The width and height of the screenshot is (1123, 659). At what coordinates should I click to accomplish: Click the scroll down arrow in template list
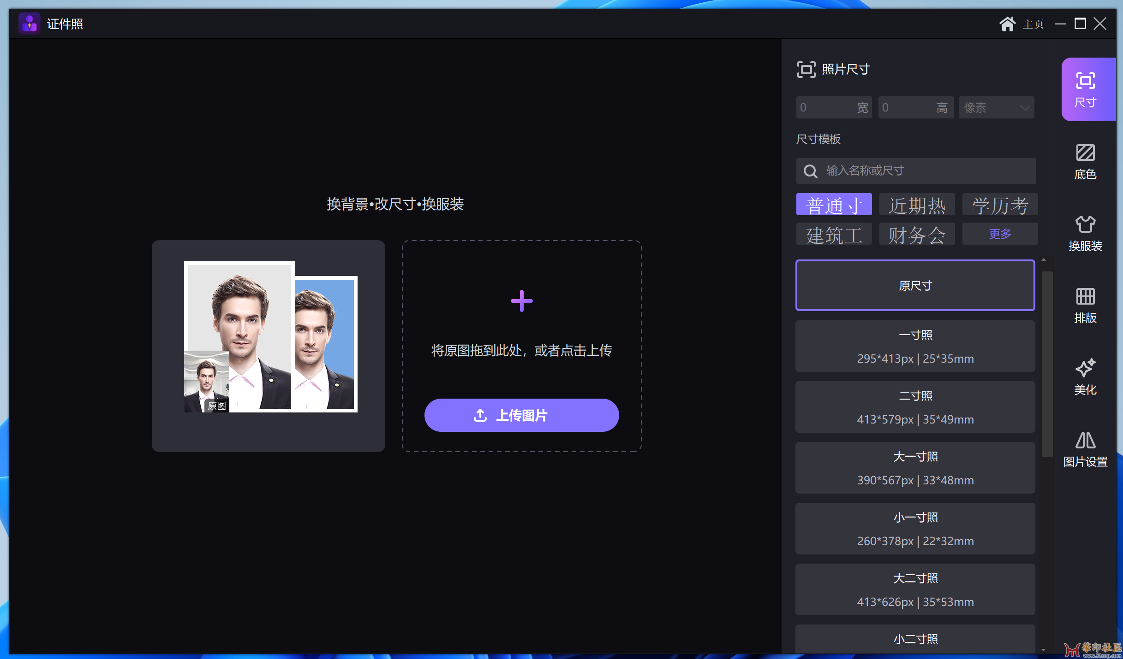tap(1043, 650)
